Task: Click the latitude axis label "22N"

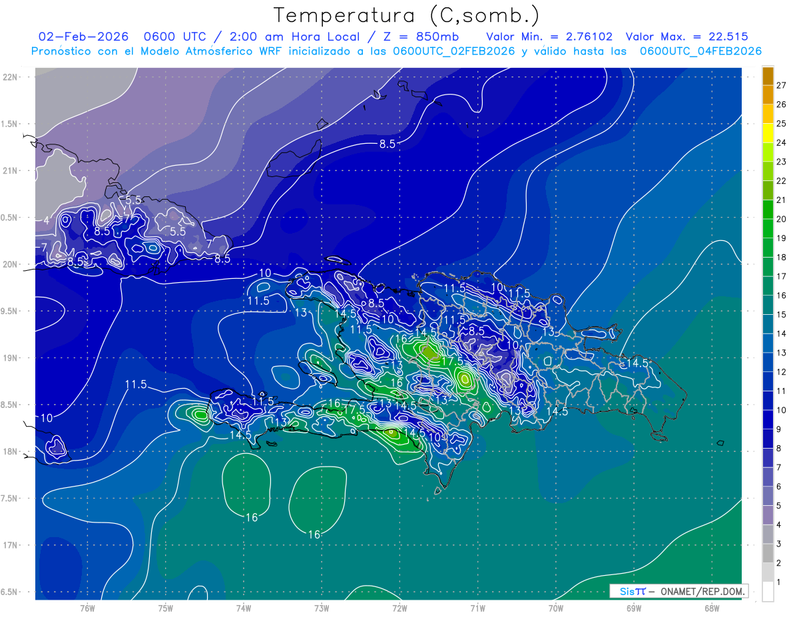Action: 11,77
